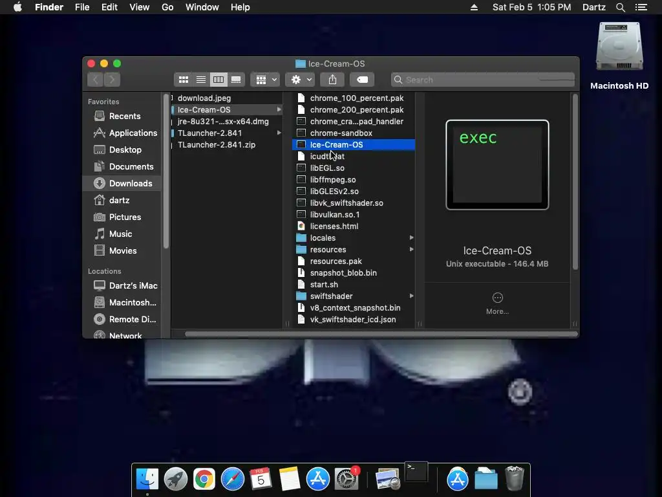662x497 pixels.
Task: Open Terminal from the Dock
Action: click(x=416, y=473)
